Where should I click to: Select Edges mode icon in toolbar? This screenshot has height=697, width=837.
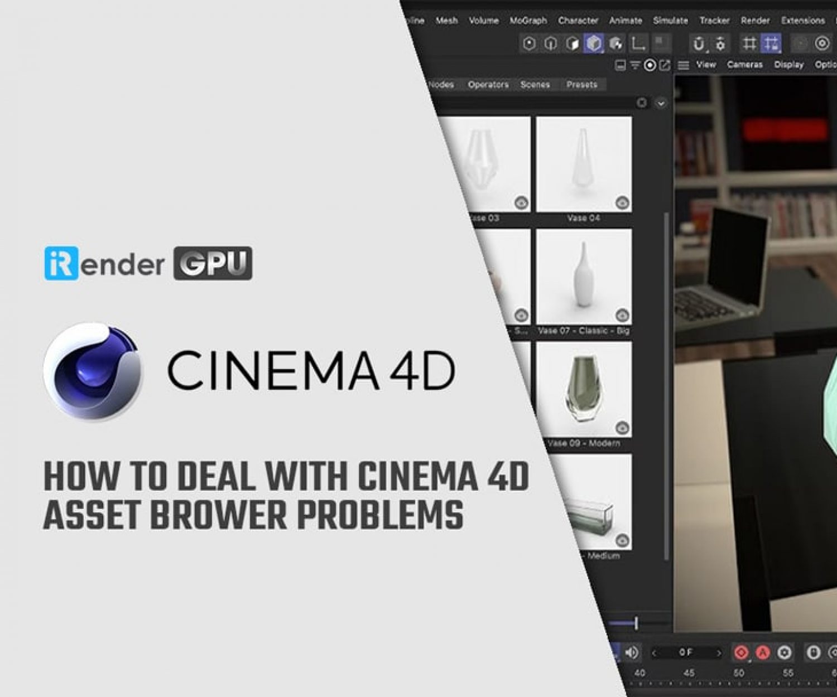[x=550, y=43]
